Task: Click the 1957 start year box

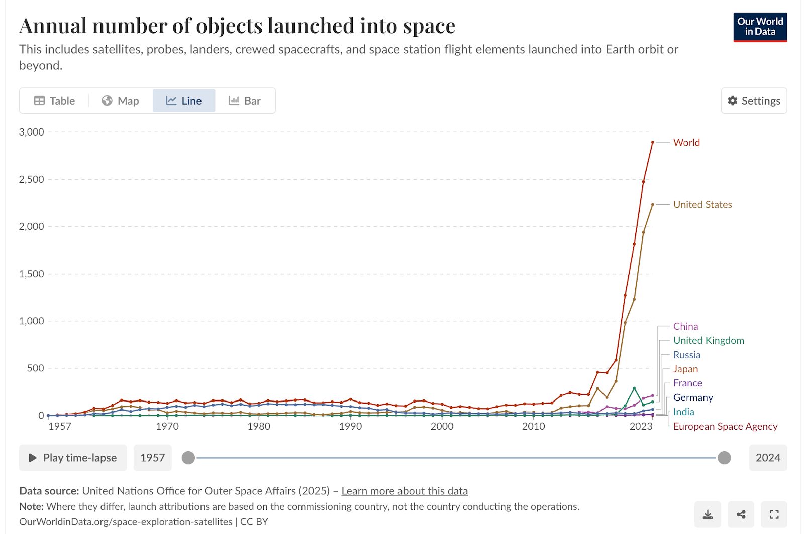Action: pyautogui.click(x=153, y=458)
